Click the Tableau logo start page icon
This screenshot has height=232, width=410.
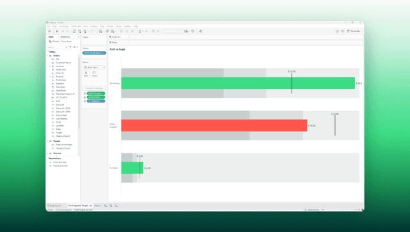click(x=49, y=31)
